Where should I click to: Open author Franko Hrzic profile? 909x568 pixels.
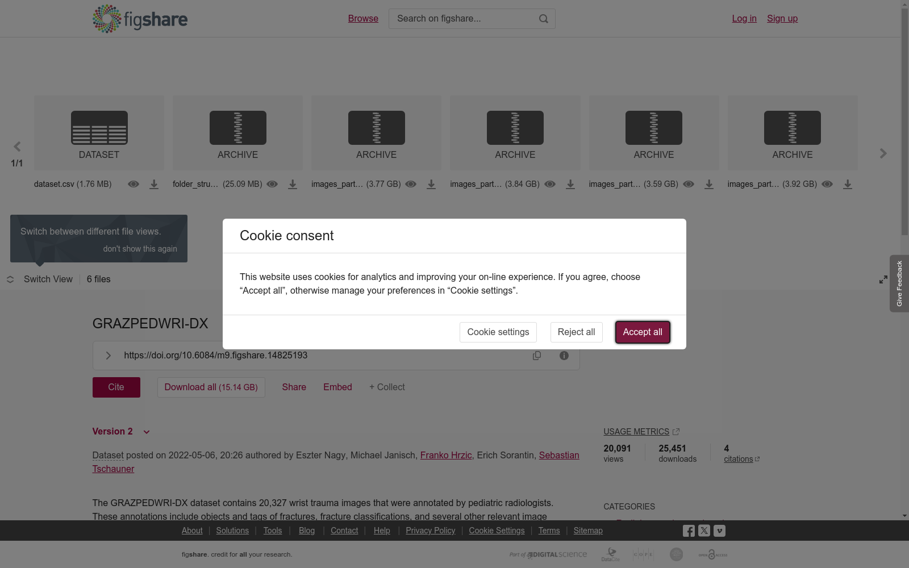(x=446, y=456)
